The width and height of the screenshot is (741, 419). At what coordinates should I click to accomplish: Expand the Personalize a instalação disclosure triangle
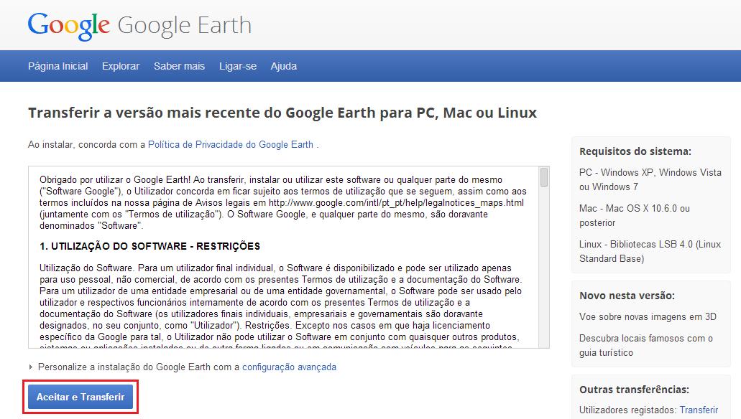click(31, 367)
